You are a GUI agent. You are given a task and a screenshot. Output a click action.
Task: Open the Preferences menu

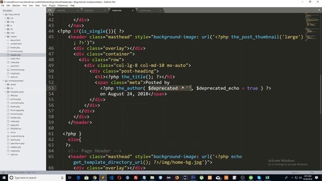pyautogui.click(x=62, y=6)
